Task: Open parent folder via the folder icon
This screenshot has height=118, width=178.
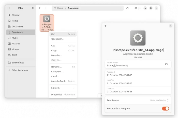Action: pyautogui.click(x=166, y=64)
